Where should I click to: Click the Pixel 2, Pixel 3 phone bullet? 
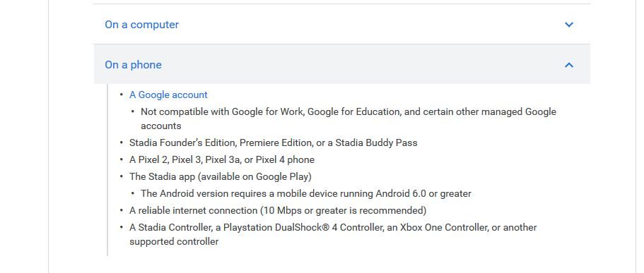(222, 160)
